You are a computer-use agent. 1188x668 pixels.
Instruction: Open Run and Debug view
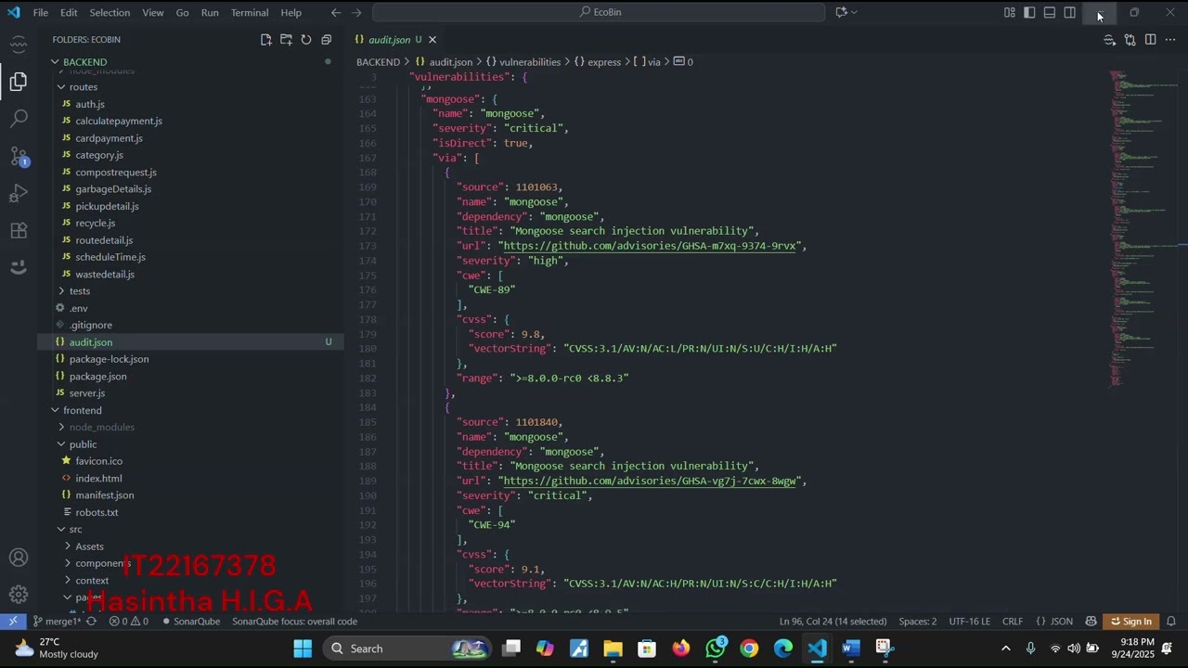(19, 193)
